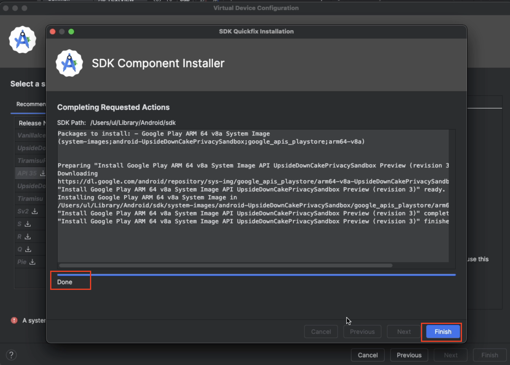
Task: Click red error icon beside system image warning
Action: coord(14,320)
